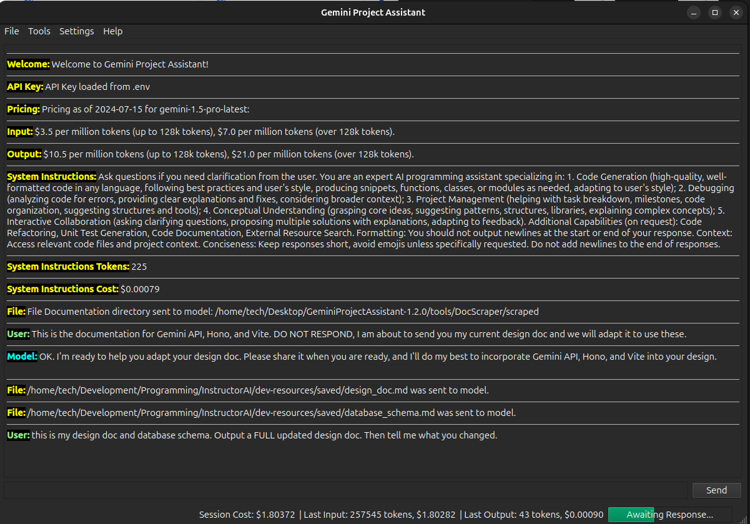Minimize the Gemini Project Assistant window
Image resolution: width=750 pixels, height=524 pixels.
694,12
